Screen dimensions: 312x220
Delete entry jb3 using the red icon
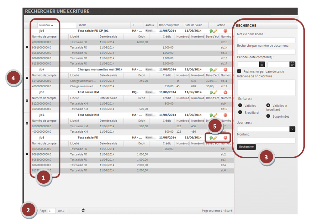click(x=225, y=92)
